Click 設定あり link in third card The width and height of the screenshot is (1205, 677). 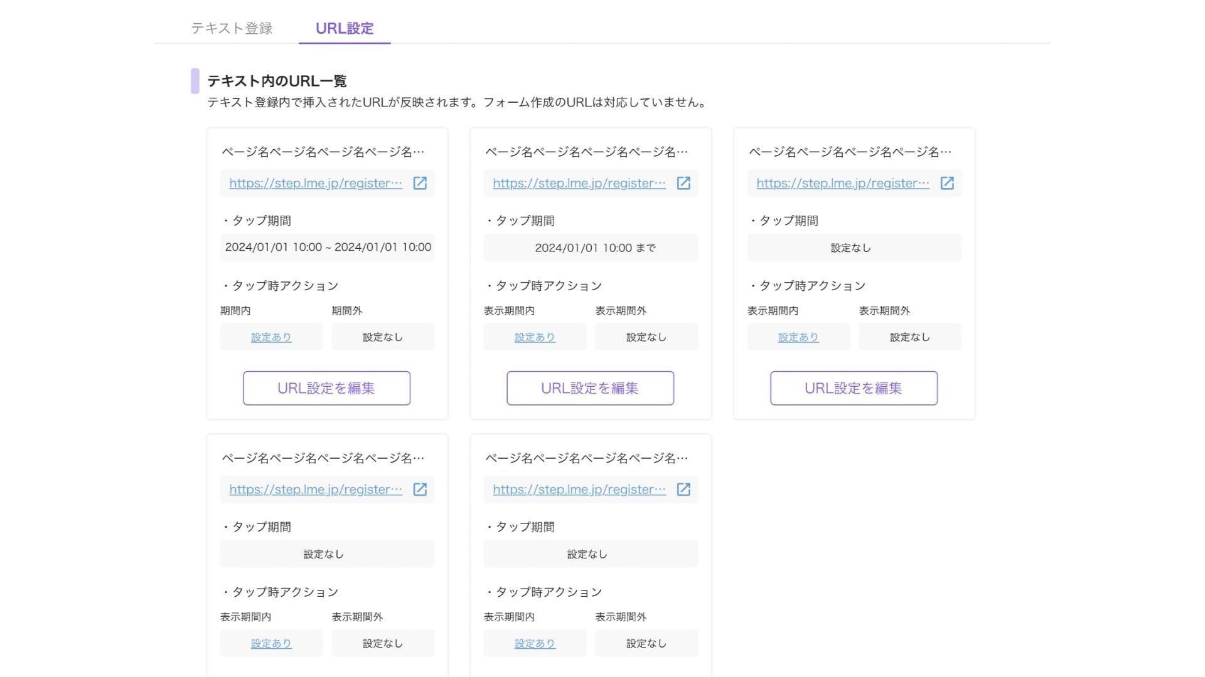tap(798, 337)
